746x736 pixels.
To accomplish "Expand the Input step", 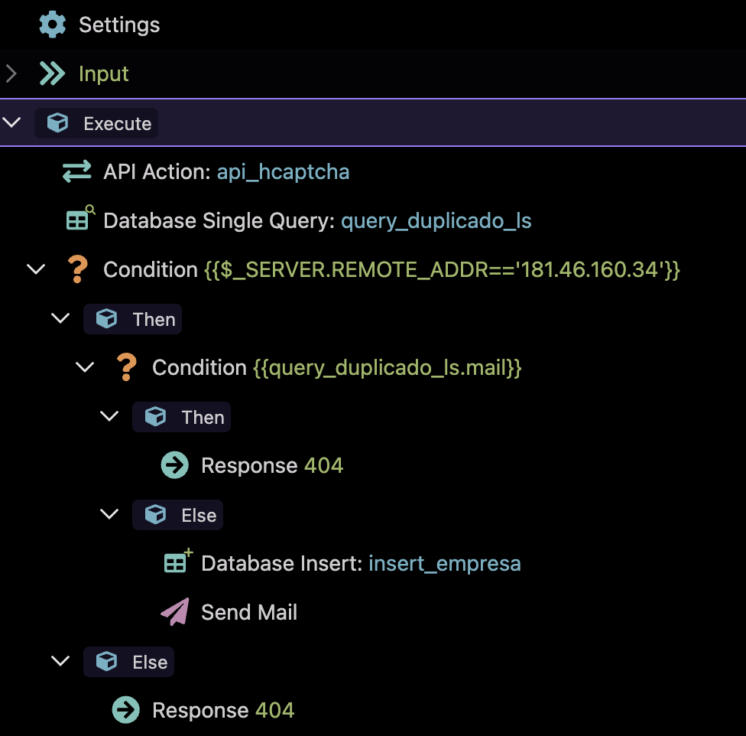I will 11,73.
